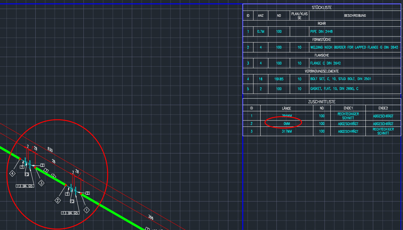403x230 pixels.
Task: Select the 'F3' tag beside balloon 2
Action: click(72, 201)
